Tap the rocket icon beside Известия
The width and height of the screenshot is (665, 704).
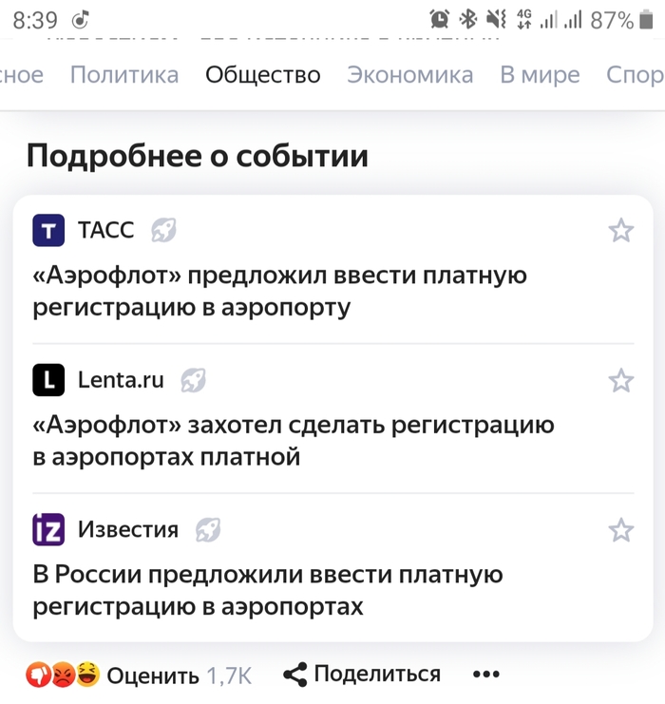tap(208, 529)
